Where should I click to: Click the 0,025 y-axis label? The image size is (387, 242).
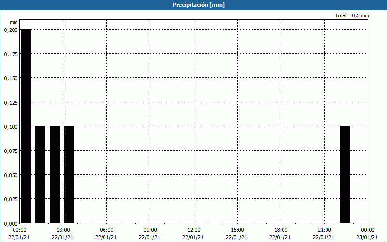[x=11, y=199]
